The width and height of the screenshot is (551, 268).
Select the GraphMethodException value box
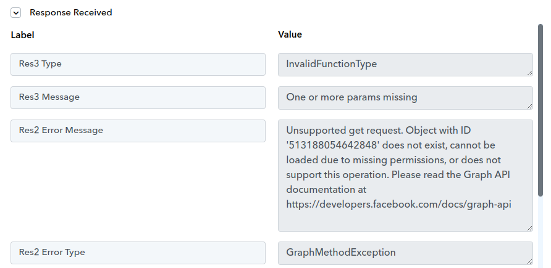pyautogui.click(x=405, y=253)
